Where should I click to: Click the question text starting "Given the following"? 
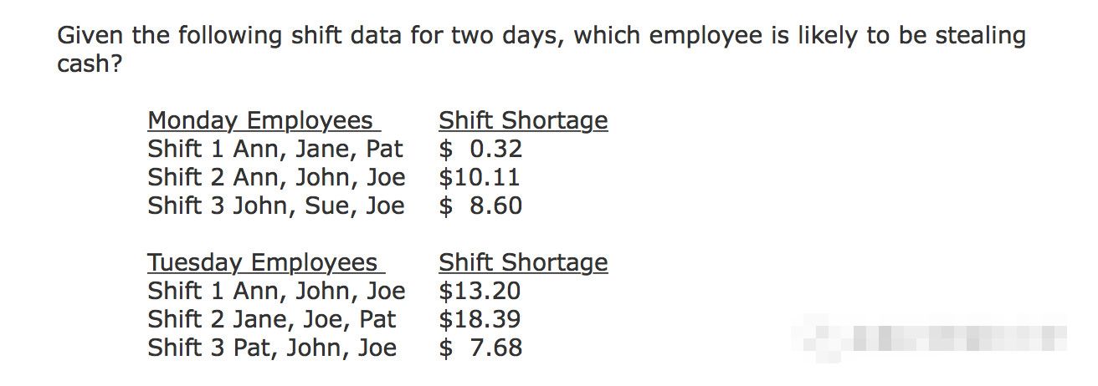click(x=541, y=36)
